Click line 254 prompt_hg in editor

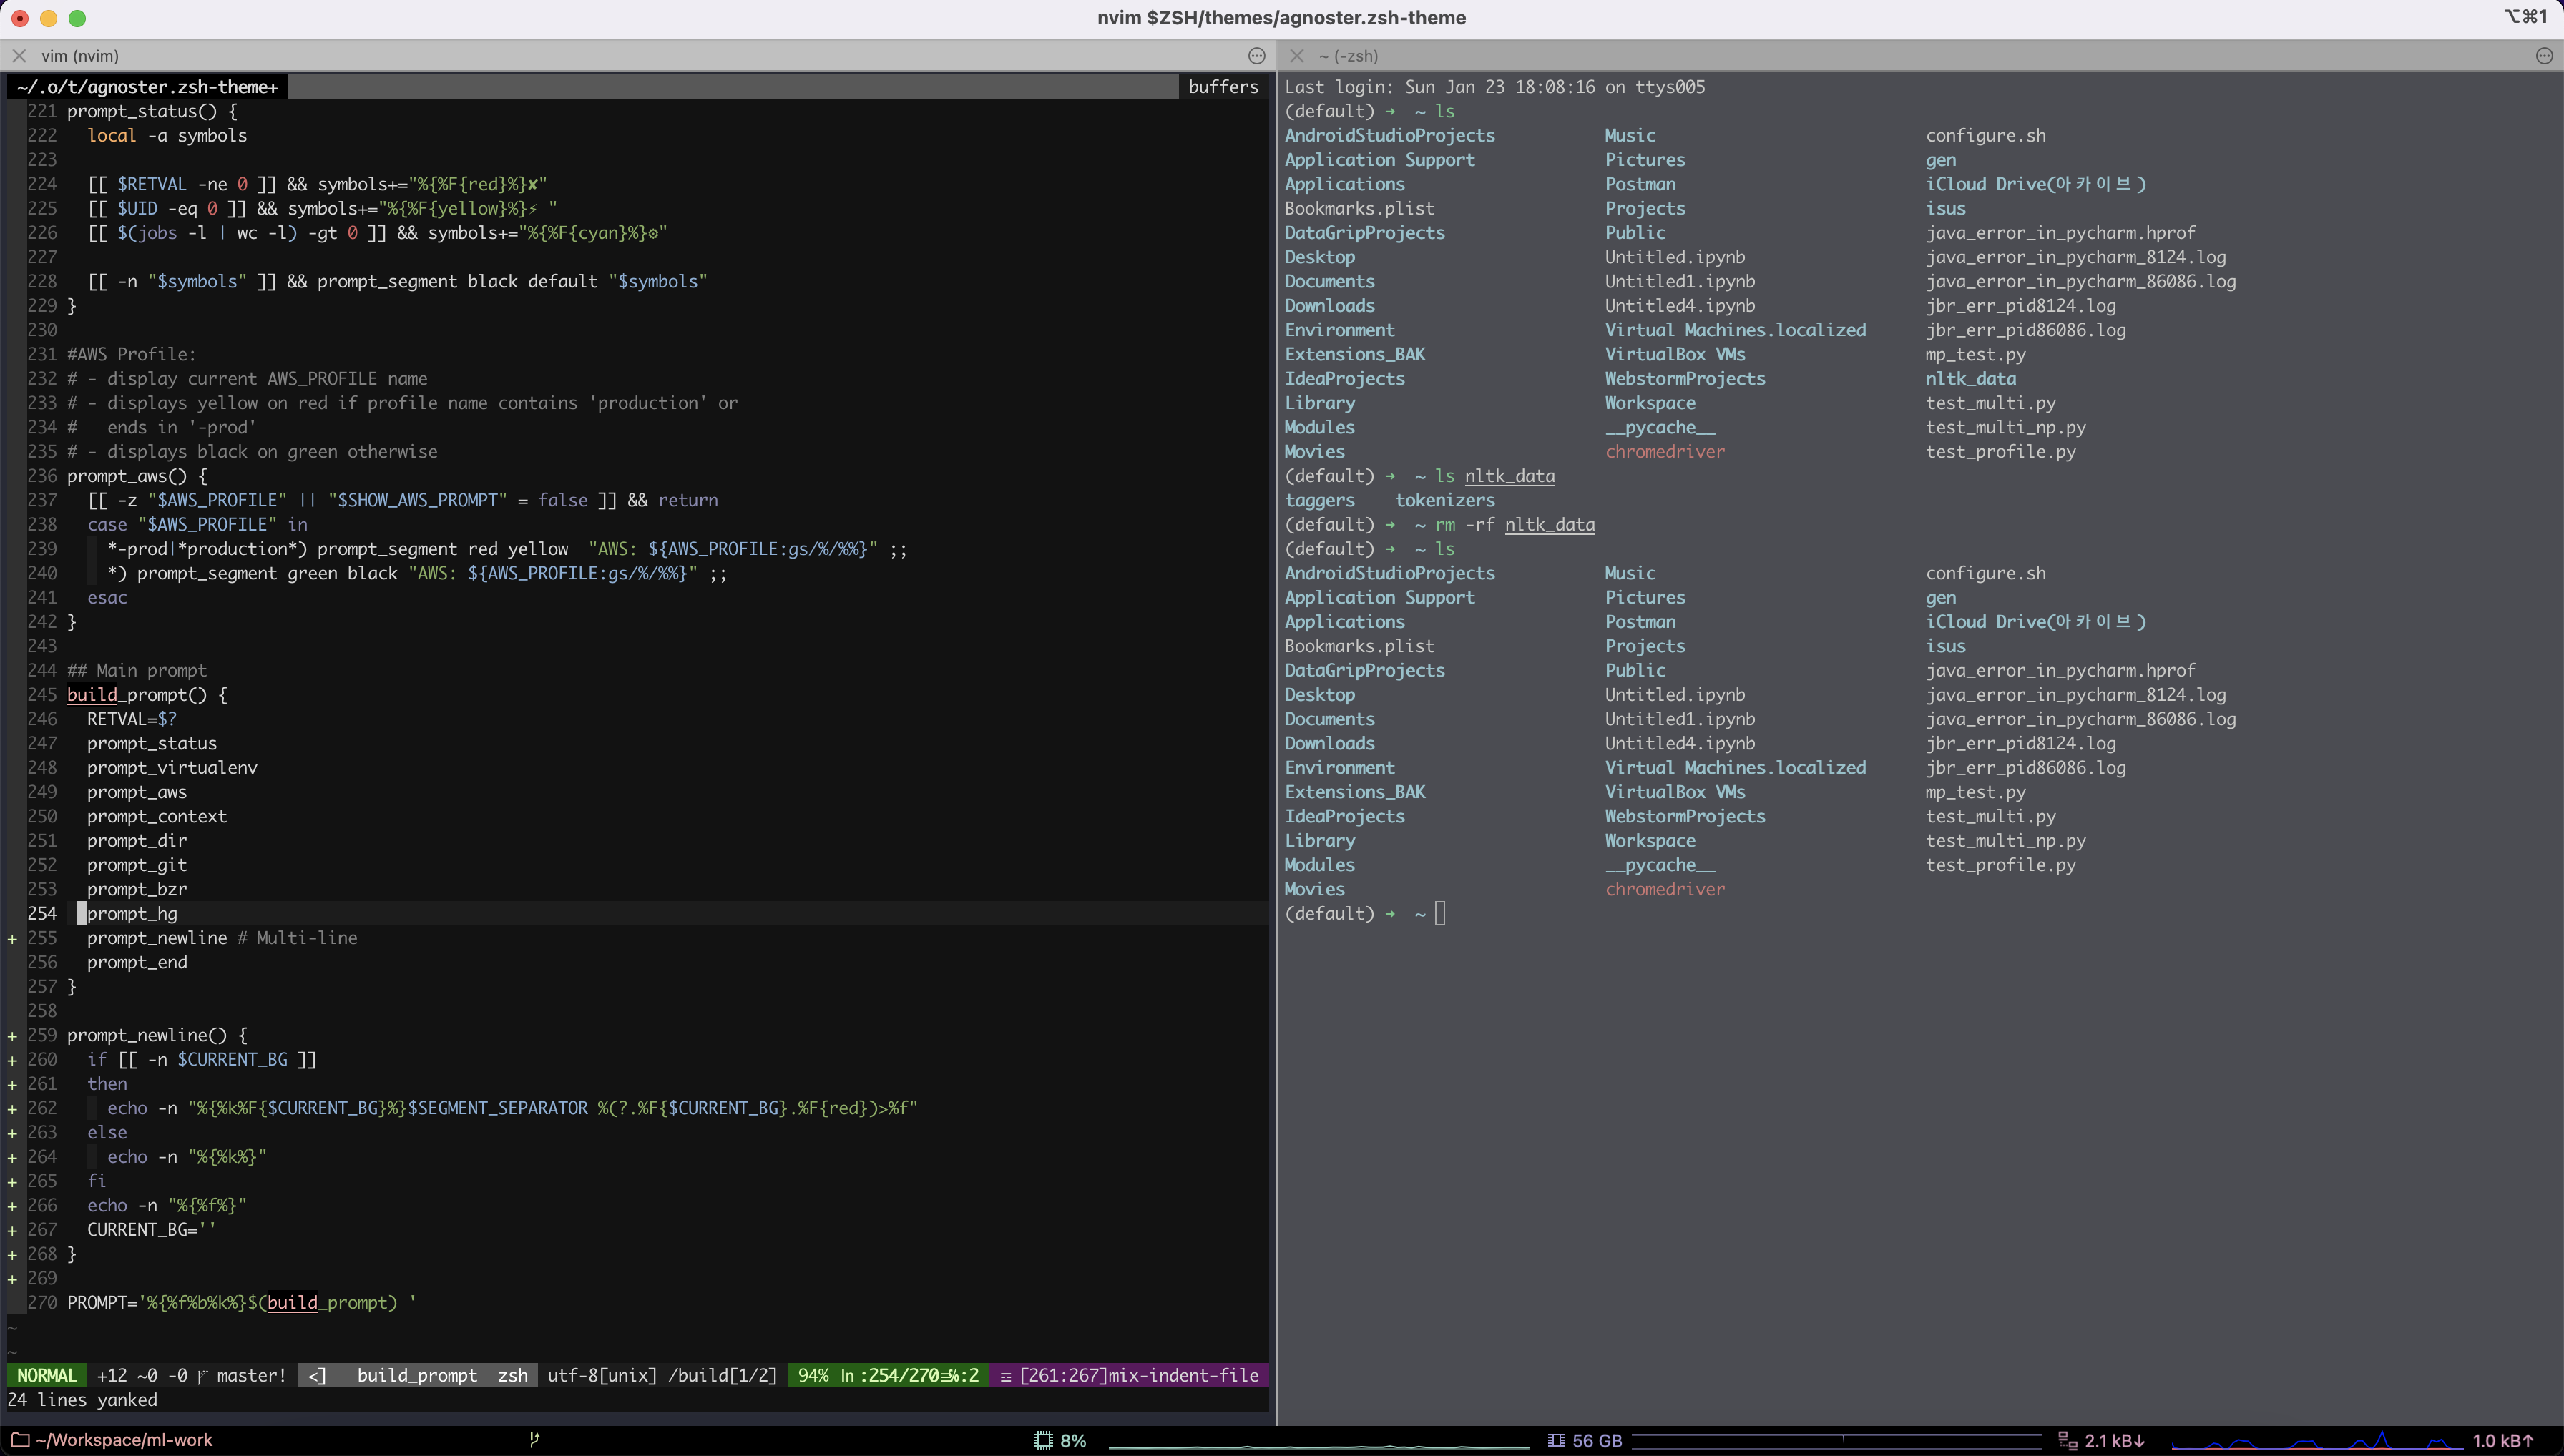(x=132, y=913)
